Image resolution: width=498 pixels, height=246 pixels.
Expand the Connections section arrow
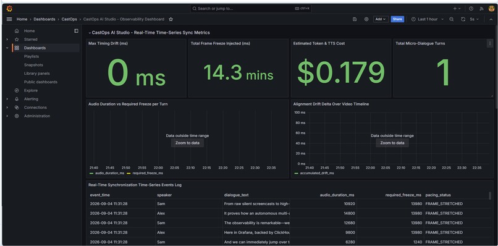pyautogui.click(x=7, y=108)
